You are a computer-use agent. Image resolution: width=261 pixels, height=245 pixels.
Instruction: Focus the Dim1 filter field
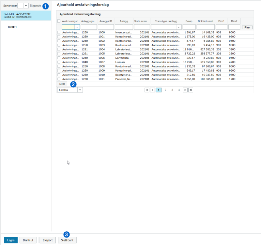(x=222, y=27)
